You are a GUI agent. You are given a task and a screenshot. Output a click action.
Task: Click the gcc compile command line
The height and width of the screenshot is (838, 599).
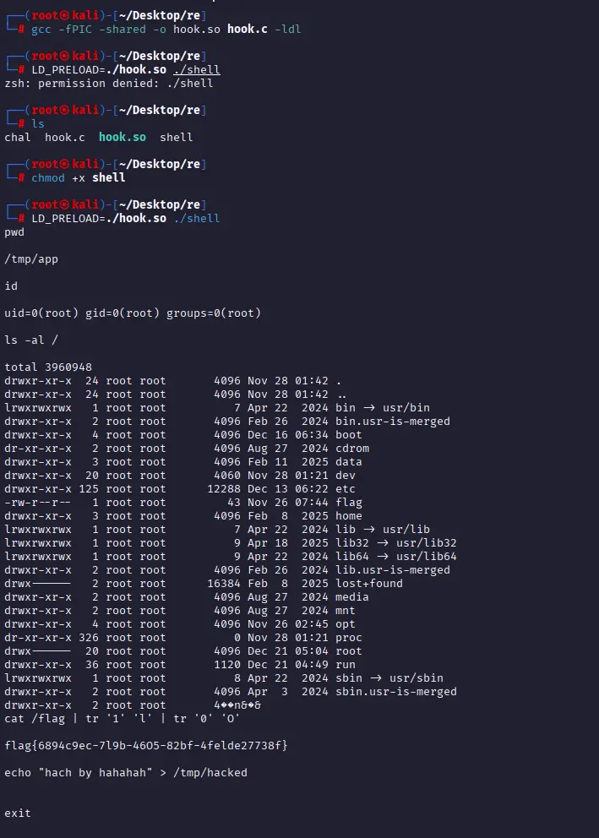166,29
